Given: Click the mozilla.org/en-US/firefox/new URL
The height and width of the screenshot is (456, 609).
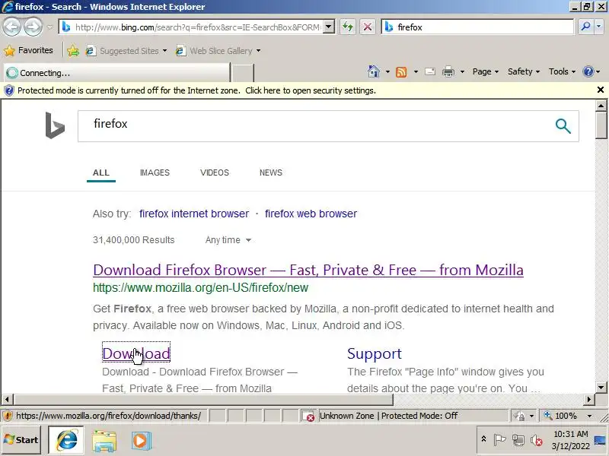Looking at the screenshot, I should (200, 288).
